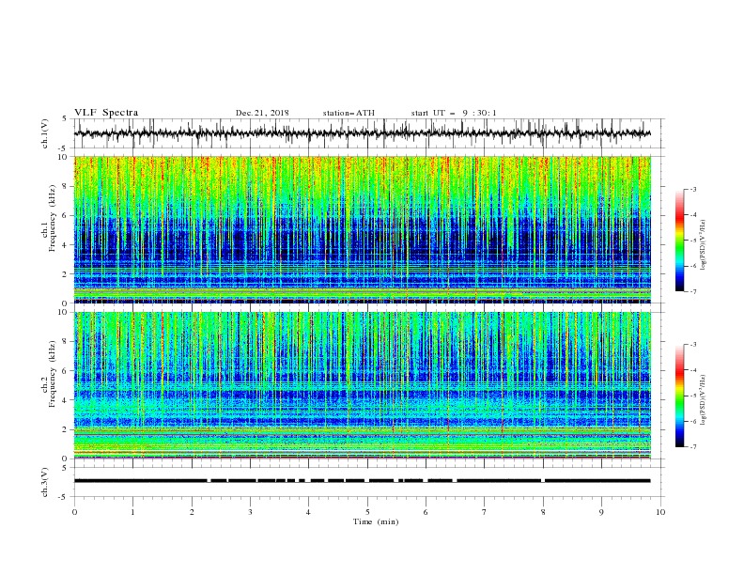Click the ch.1 waveform trace panel
744x575 pixels.
pos(368,133)
